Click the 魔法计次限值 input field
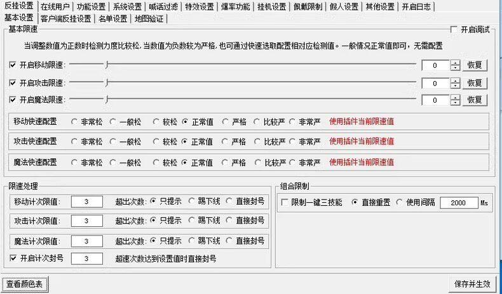Screen dimensions: 502x294 [87, 241]
